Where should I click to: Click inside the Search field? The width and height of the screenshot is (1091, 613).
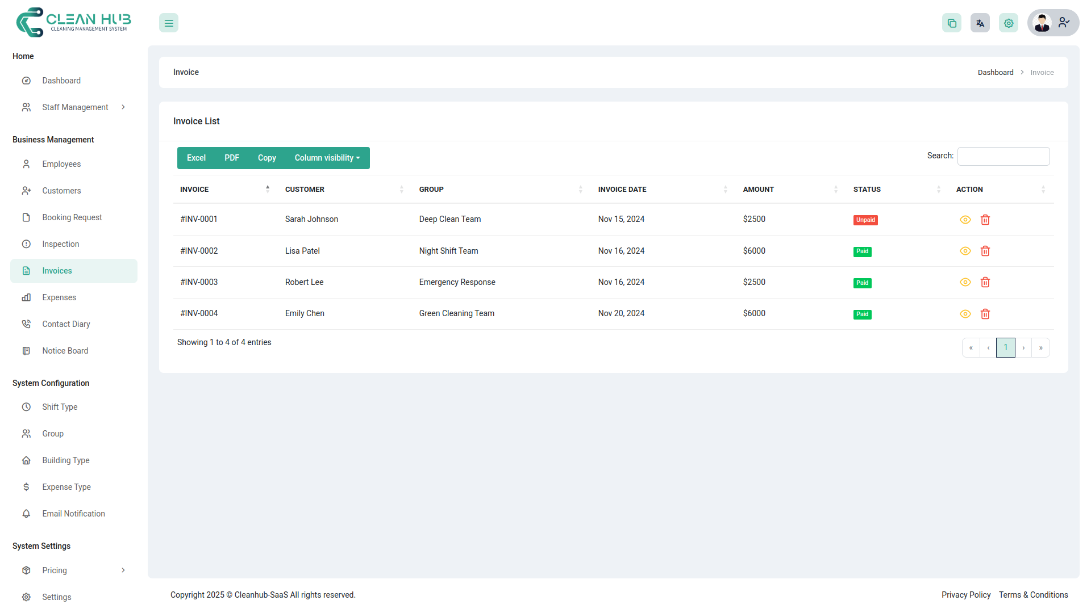pyautogui.click(x=1003, y=156)
